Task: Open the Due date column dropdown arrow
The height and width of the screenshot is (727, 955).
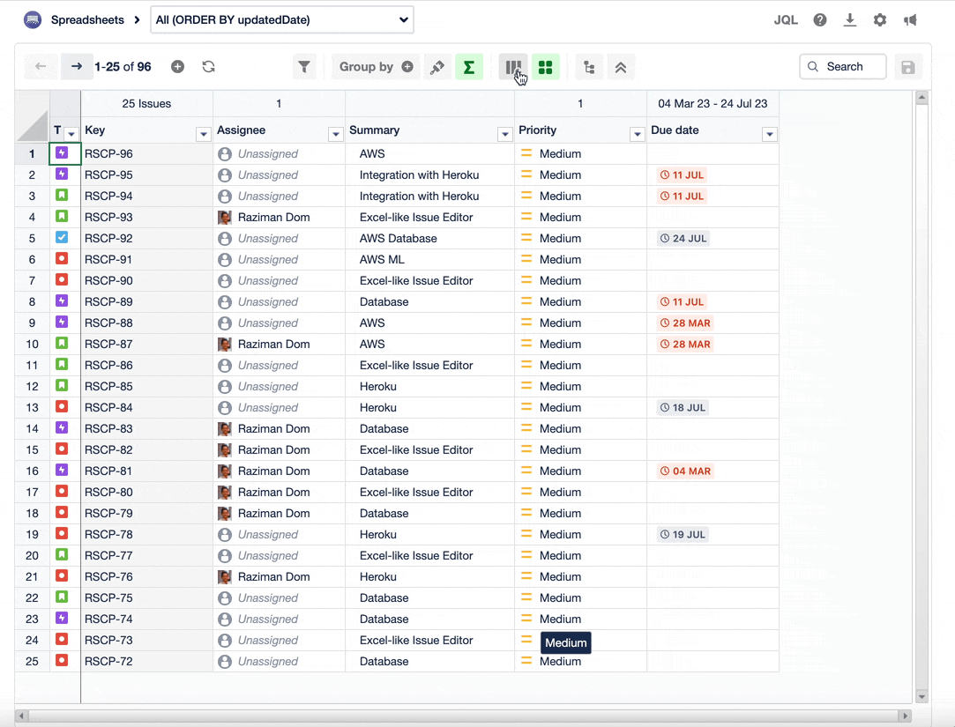Action: pyautogui.click(x=769, y=134)
